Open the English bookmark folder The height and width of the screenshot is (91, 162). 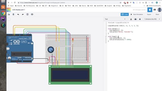108,6
